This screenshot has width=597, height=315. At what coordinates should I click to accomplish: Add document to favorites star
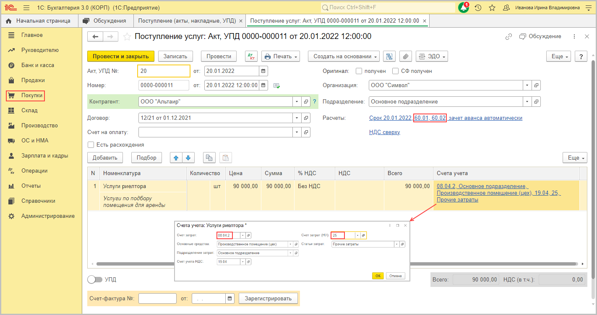pyautogui.click(x=127, y=37)
